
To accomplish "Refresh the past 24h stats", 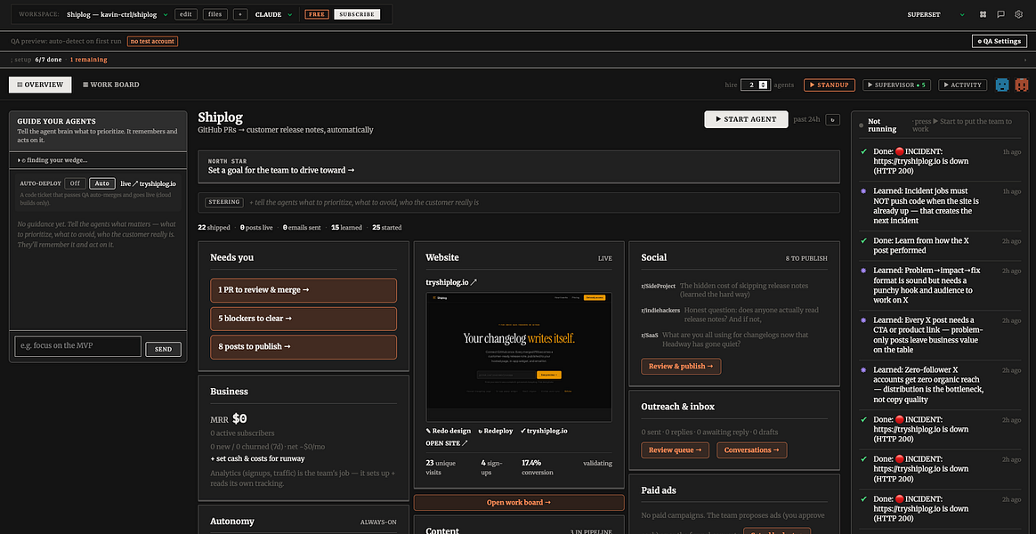I will pyautogui.click(x=832, y=119).
